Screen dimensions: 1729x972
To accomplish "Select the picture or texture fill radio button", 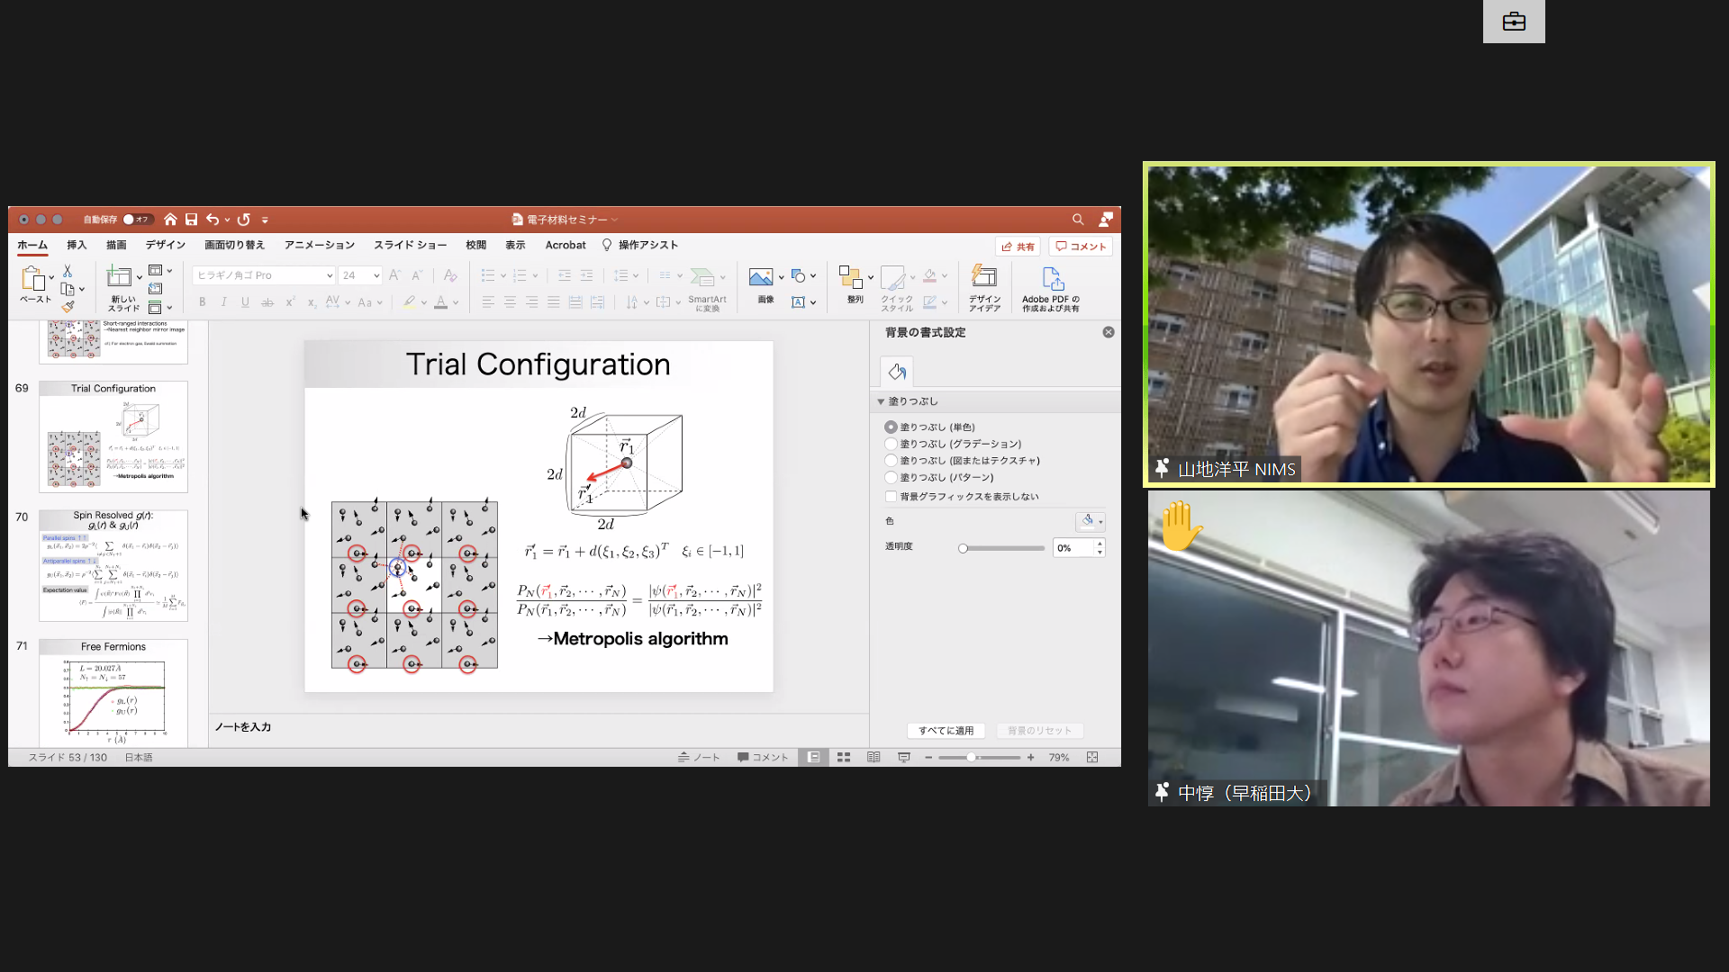I will click(x=891, y=461).
